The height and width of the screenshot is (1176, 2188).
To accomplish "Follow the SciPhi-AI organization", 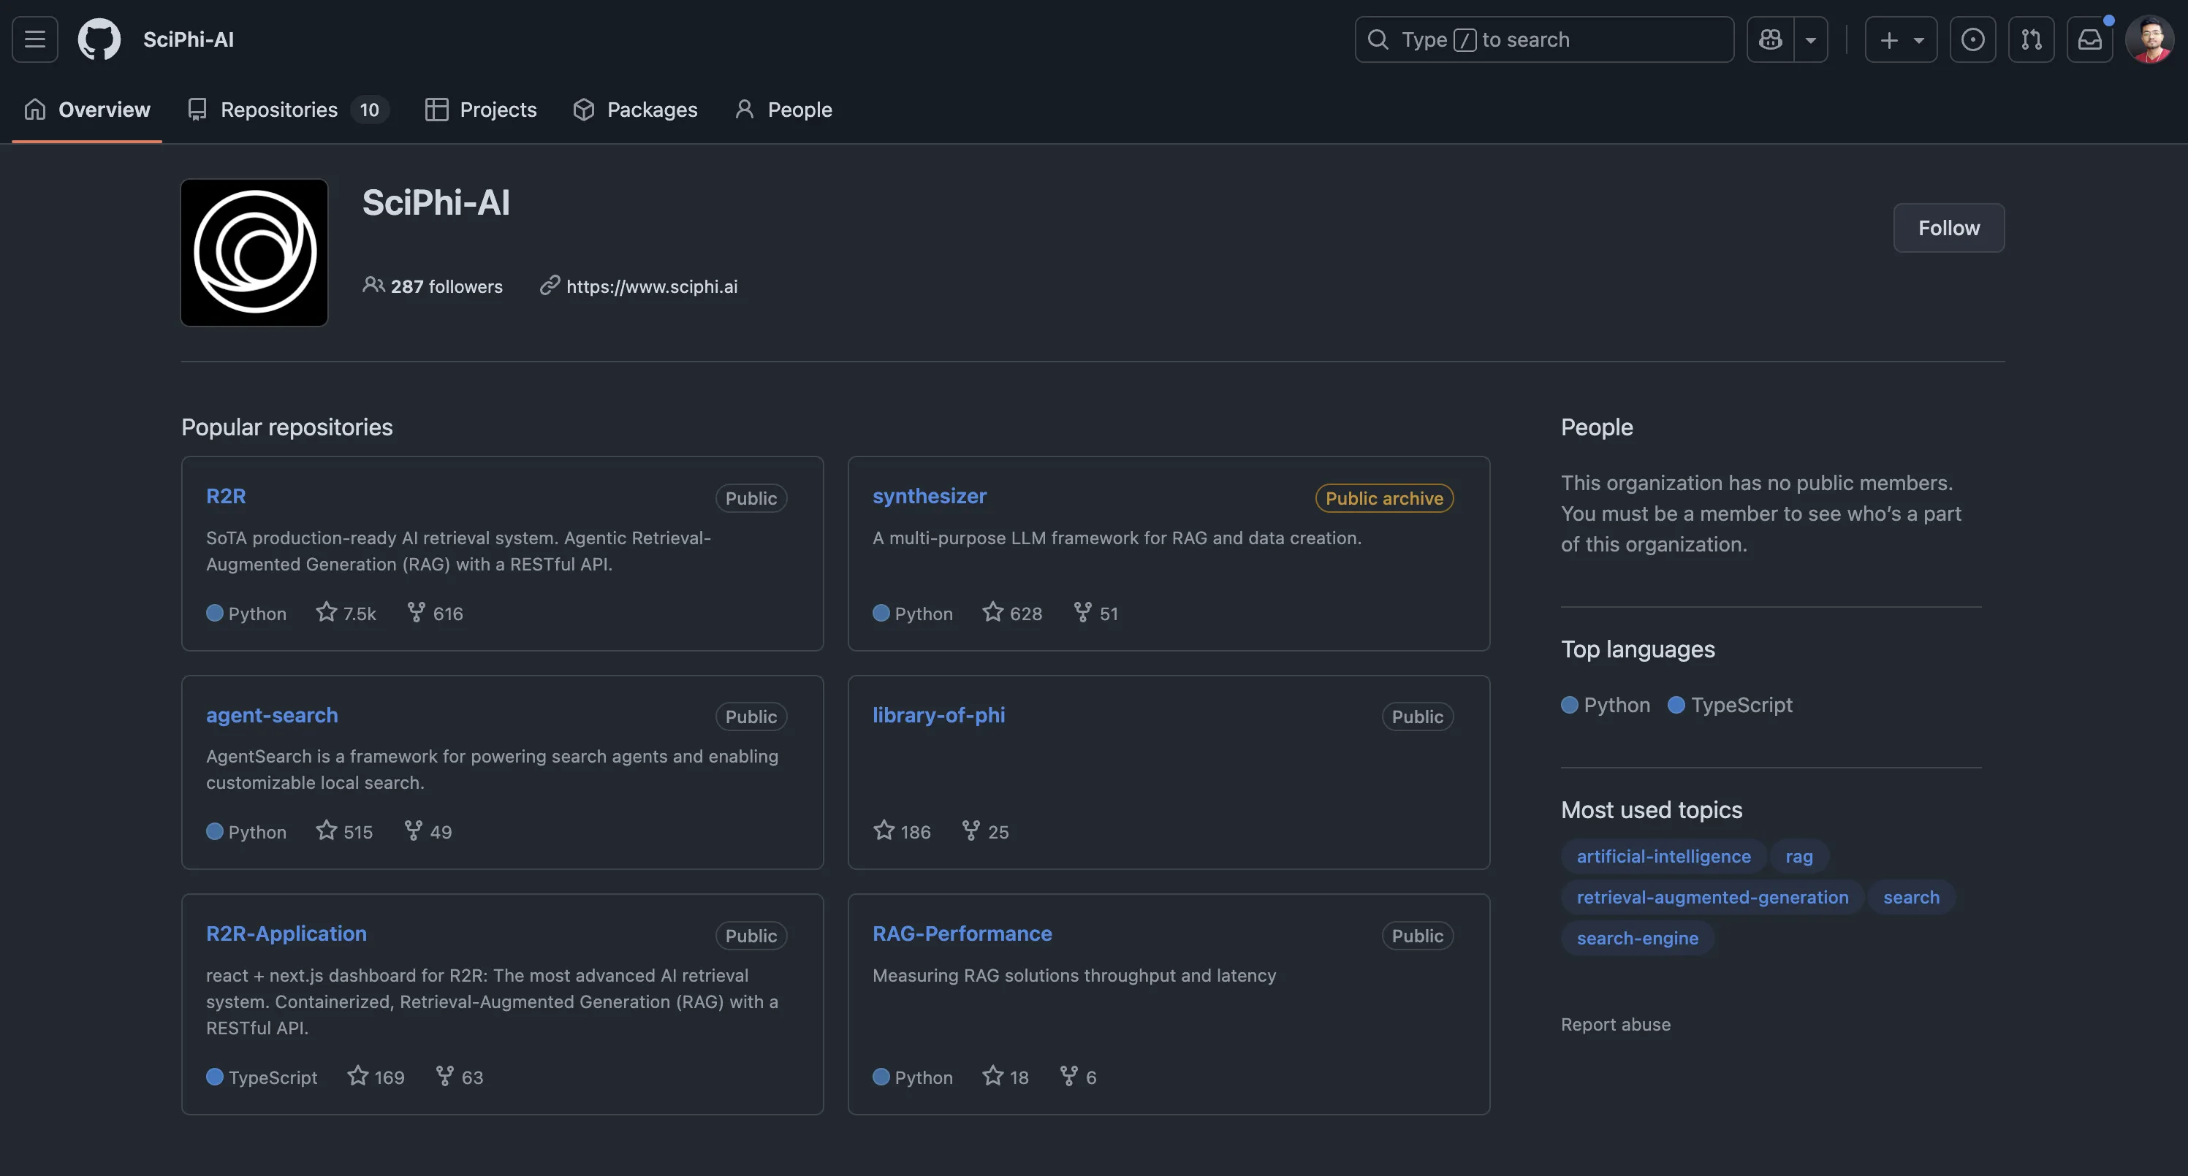I will pos(1949,228).
